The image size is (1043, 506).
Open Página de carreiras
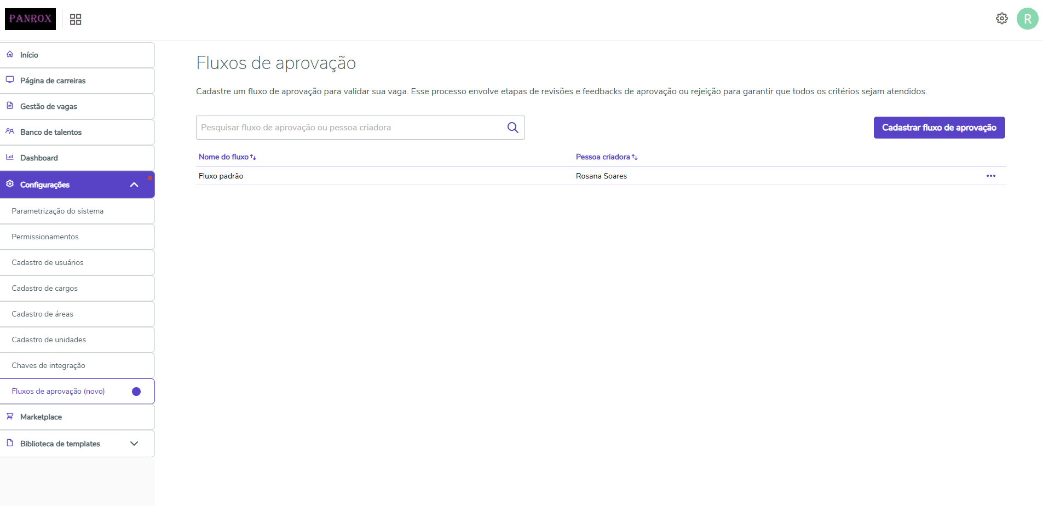77,81
